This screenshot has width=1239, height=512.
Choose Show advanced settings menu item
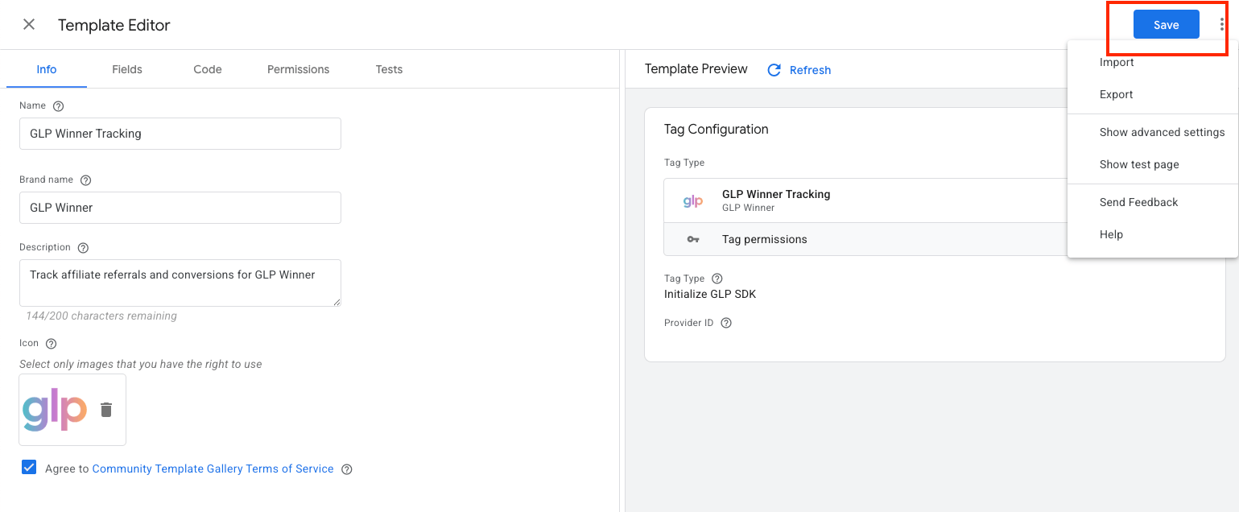(1162, 132)
